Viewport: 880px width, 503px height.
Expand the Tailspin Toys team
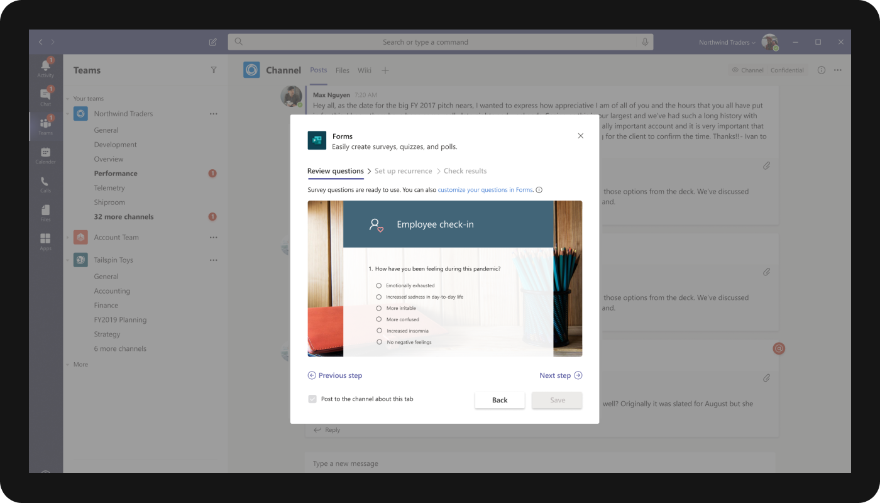67,260
